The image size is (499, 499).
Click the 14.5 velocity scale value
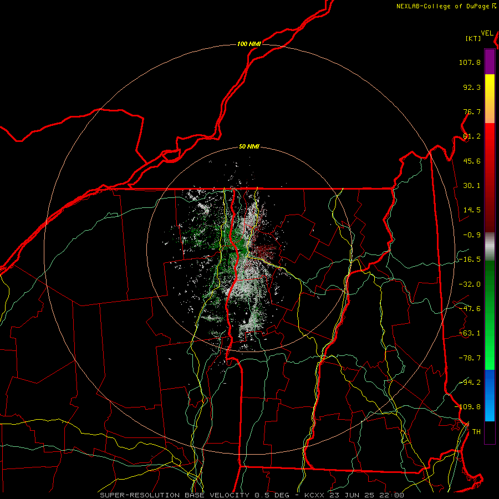tap(472, 210)
